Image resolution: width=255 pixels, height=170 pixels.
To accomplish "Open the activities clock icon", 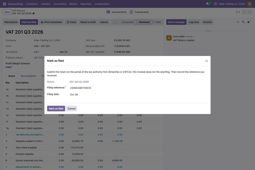I will [215, 4].
